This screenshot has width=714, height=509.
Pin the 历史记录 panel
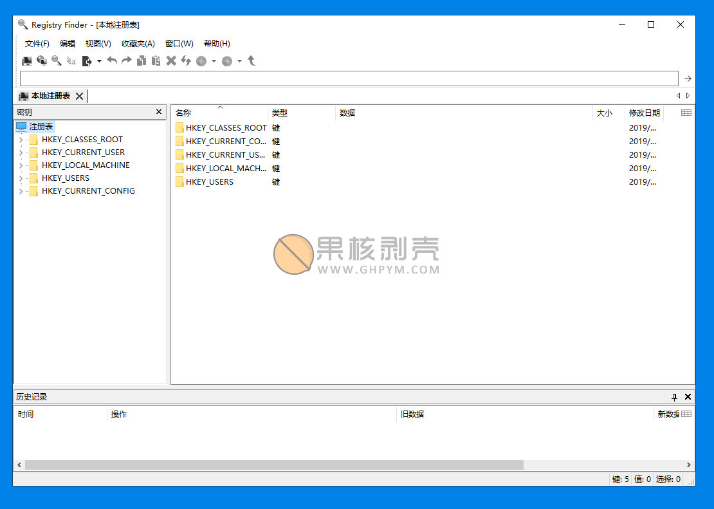pyautogui.click(x=674, y=397)
